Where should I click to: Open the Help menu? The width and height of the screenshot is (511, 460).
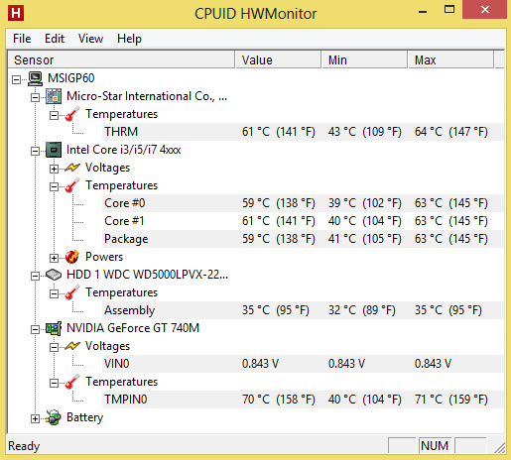[x=129, y=39]
